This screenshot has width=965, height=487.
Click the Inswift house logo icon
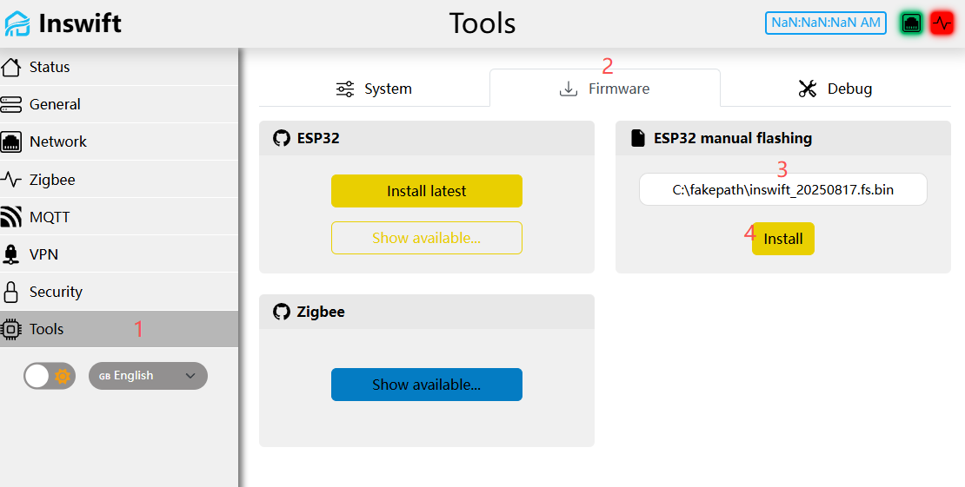(17, 23)
